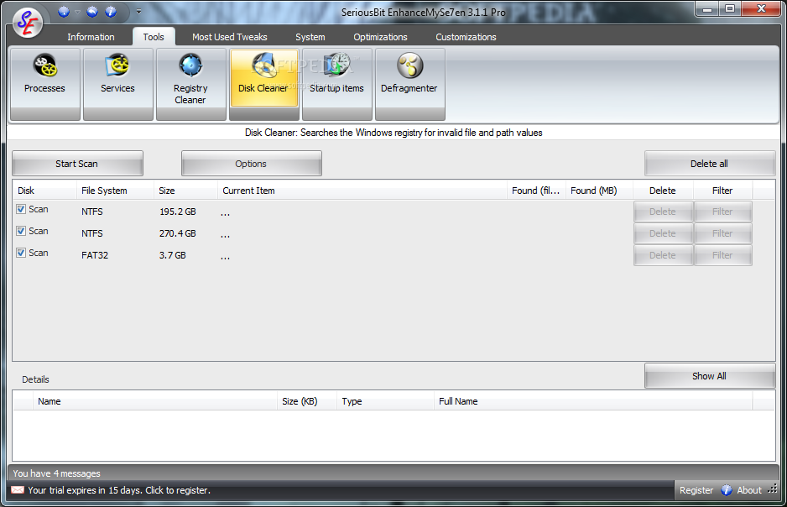Uncheck Scan for the 195.2 GB disk

tap(21, 209)
